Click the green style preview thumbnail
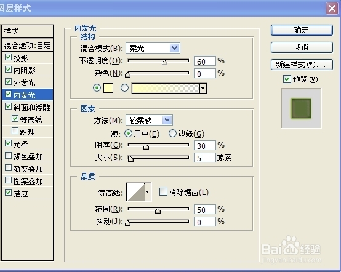Image resolution: width=341 pixels, height=272 pixels. coord(301,108)
